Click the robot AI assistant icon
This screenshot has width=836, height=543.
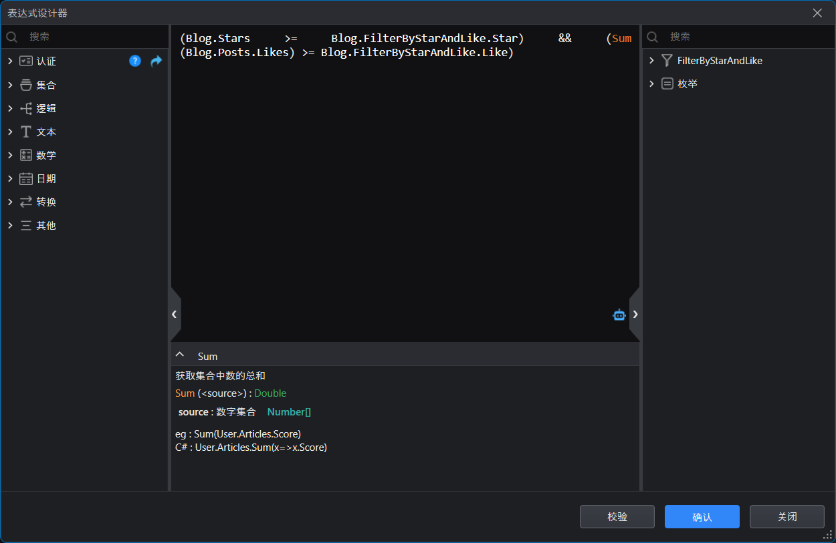coord(619,315)
